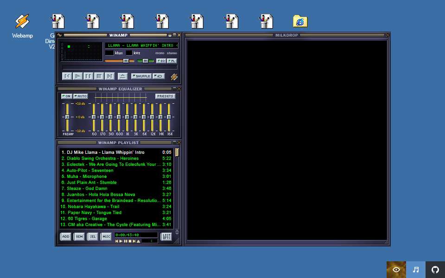
Task: Select track Sleaze - God Damn
Action: point(116,189)
